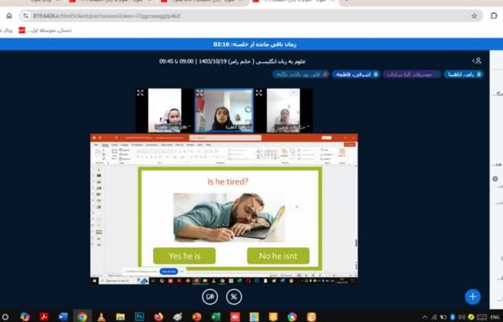Click the 'No he isnt' answer button
The height and width of the screenshot is (322, 503).
tap(278, 256)
